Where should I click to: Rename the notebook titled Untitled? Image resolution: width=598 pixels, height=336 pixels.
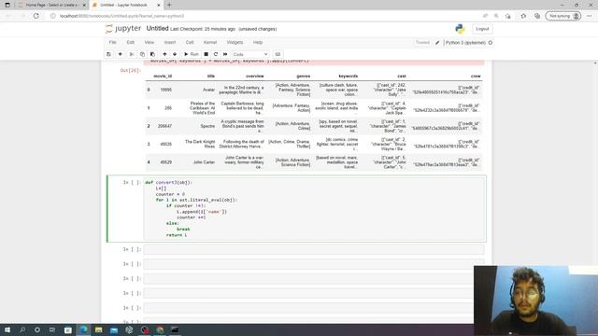pos(157,29)
